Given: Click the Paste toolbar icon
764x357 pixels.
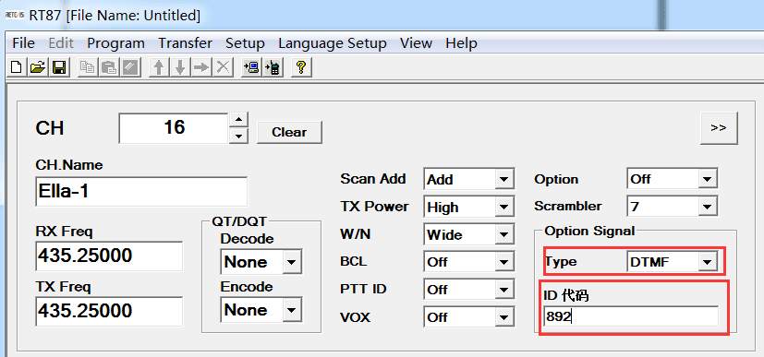Looking at the screenshot, I should click(x=109, y=67).
